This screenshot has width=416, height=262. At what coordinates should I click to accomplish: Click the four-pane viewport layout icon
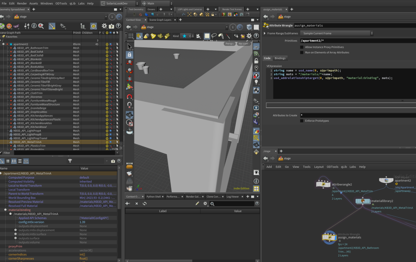pos(256,189)
